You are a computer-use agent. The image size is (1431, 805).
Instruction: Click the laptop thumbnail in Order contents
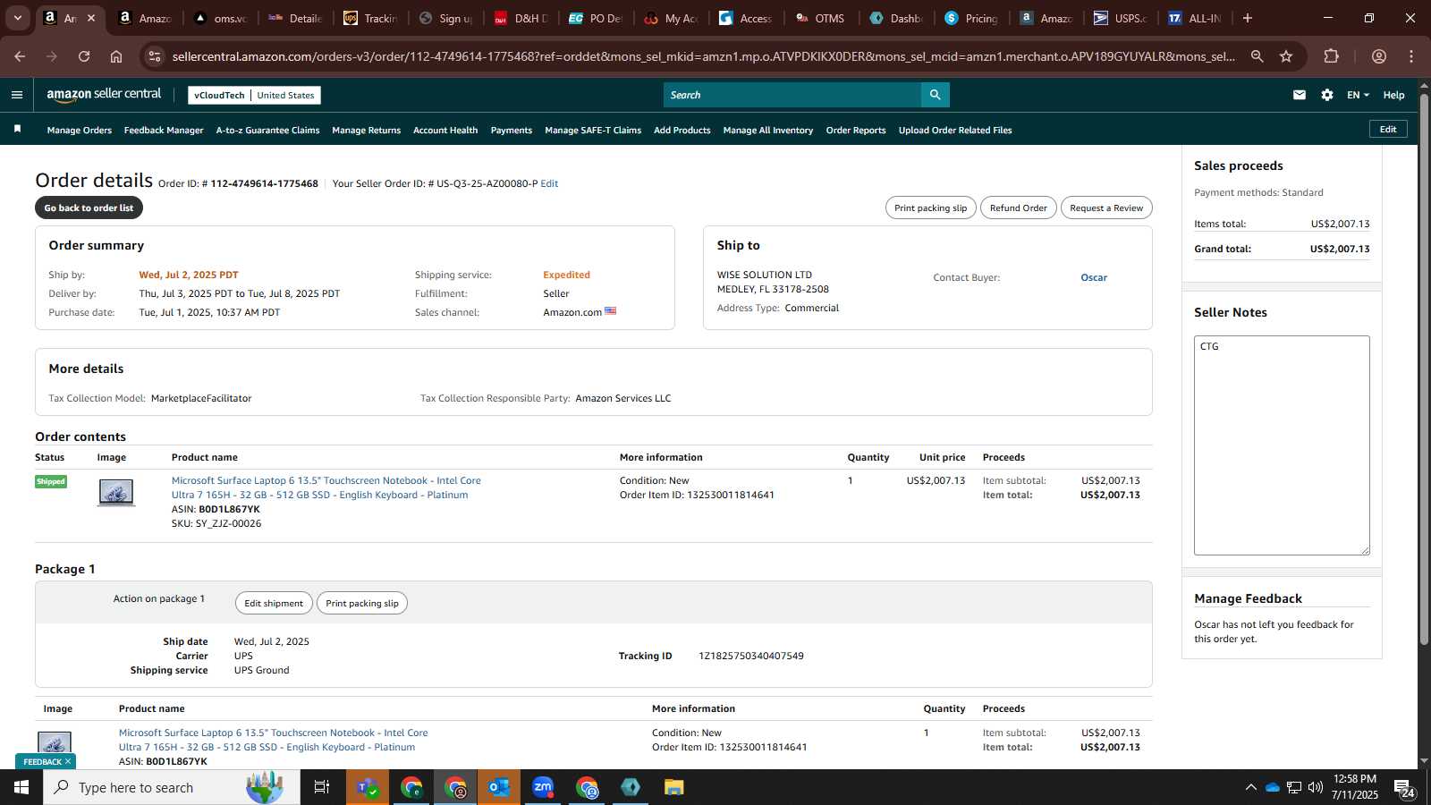tap(116, 492)
